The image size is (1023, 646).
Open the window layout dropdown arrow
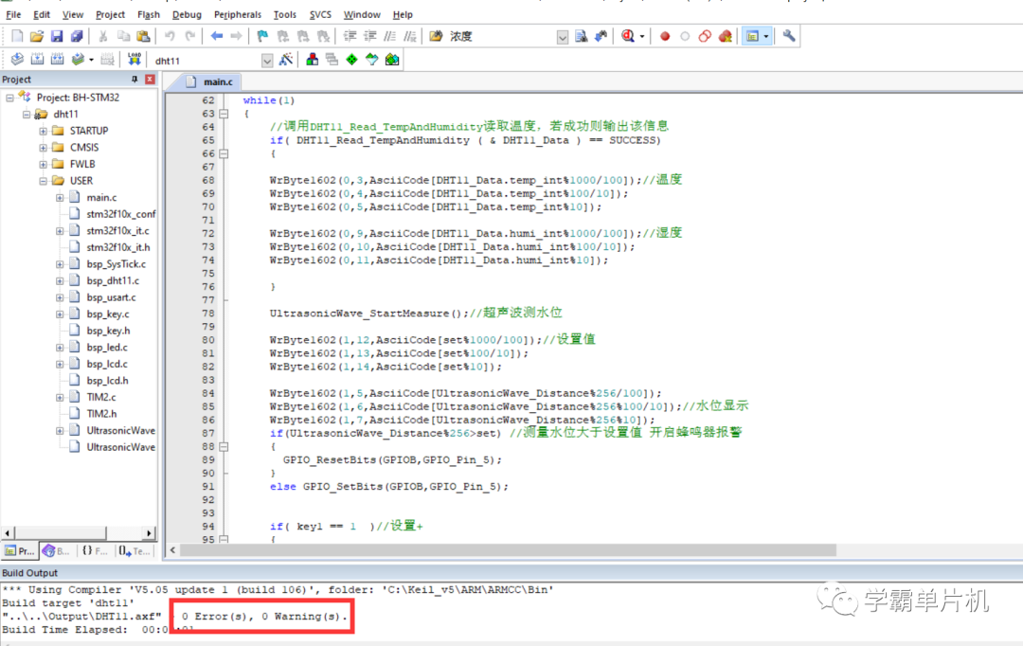pos(766,36)
